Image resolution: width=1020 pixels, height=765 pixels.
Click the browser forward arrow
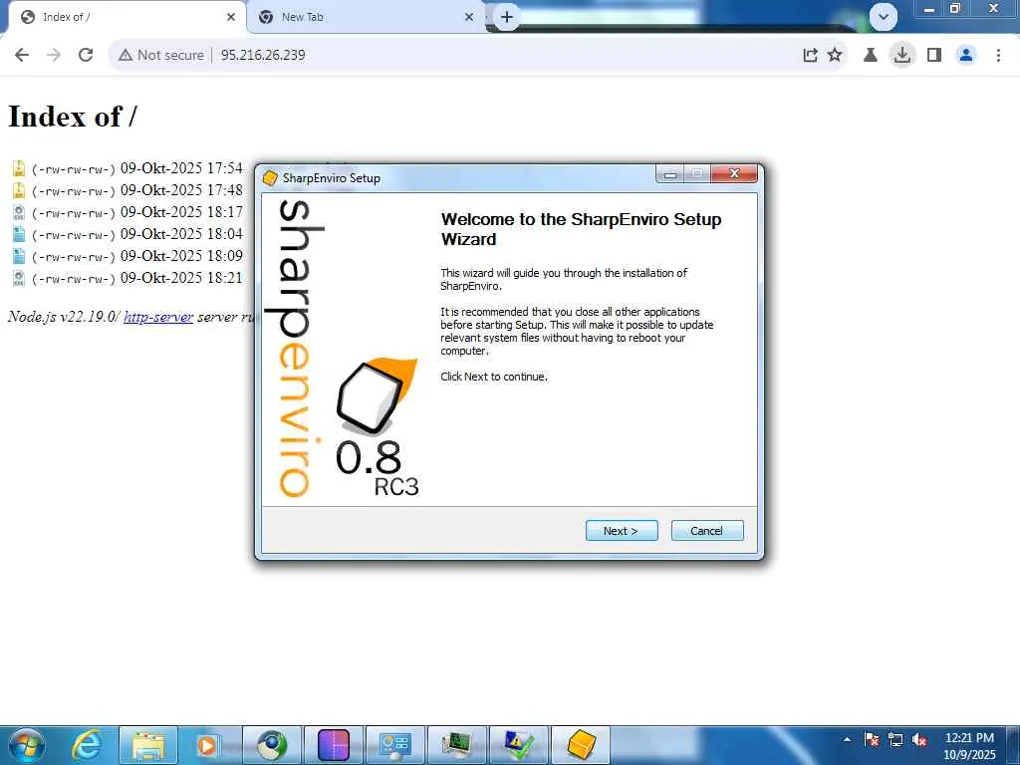tap(54, 56)
